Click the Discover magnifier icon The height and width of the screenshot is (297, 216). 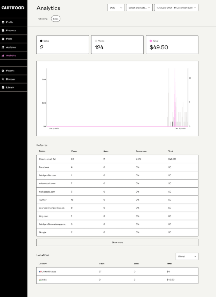point(3,79)
